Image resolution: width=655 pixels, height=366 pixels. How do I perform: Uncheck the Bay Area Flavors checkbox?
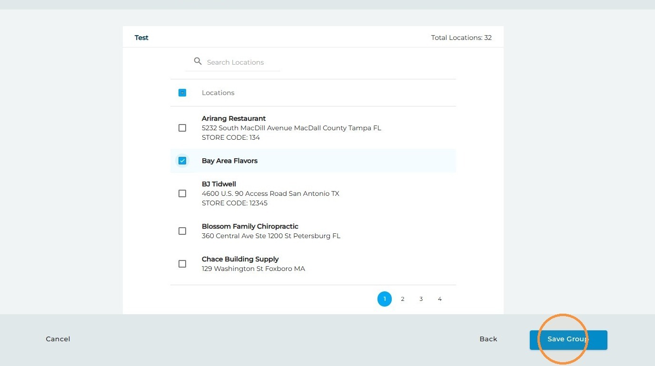click(x=182, y=161)
